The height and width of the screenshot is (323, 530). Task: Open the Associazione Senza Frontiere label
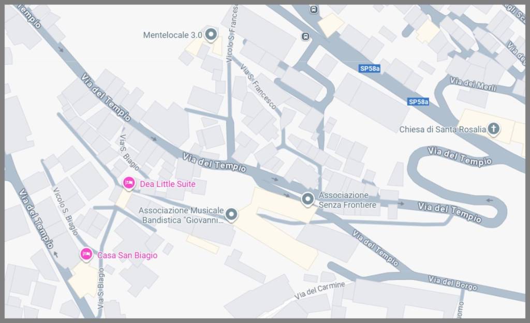(x=347, y=200)
